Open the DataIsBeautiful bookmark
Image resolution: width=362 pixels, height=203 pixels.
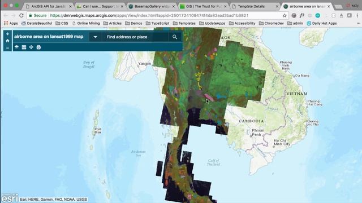pos(37,23)
